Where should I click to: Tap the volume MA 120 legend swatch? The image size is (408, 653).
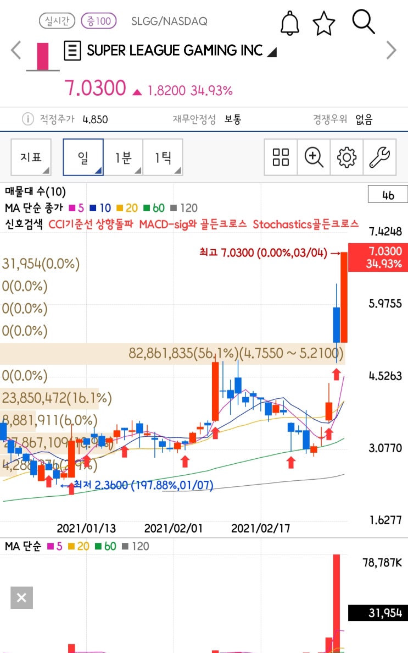coord(125,546)
